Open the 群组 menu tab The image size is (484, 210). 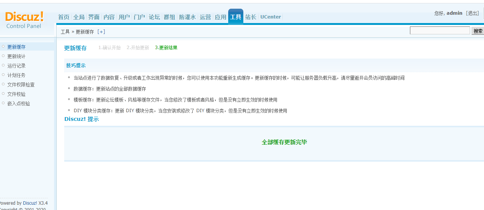pos(169,17)
